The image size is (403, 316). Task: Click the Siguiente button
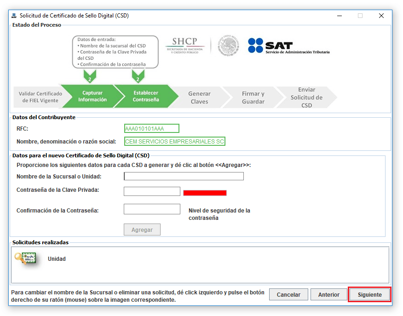(x=369, y=294)
